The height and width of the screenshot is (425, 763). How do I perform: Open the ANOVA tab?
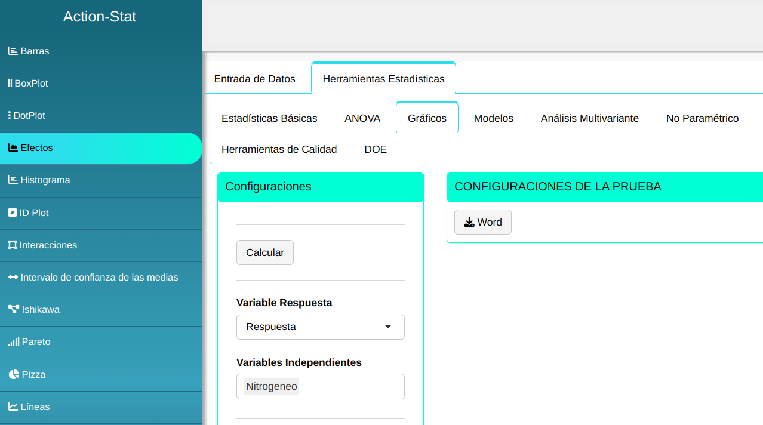tap(362, 118)
